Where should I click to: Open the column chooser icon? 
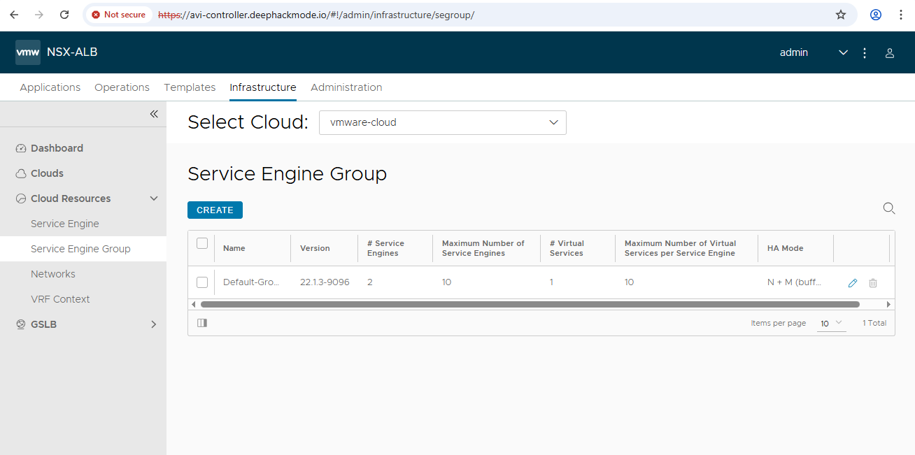(202, 323)
